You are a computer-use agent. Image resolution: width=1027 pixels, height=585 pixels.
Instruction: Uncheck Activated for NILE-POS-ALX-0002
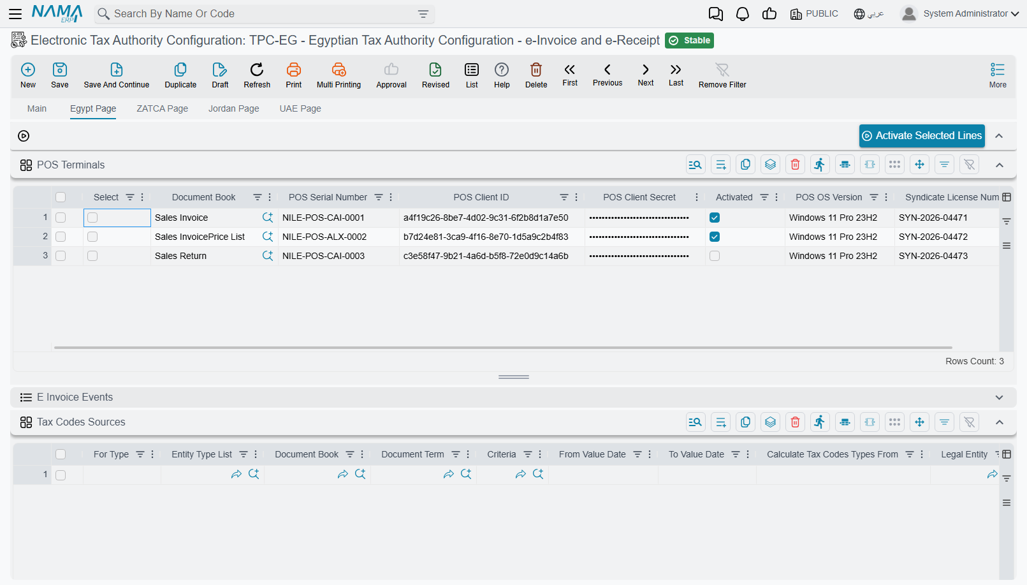715,237
